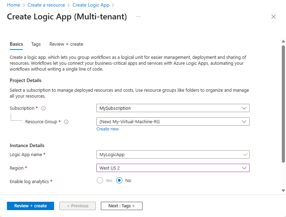This screenshot has height=217, width=286.
Task: Click the Resource Group info icon
Action: click(66, 121)
